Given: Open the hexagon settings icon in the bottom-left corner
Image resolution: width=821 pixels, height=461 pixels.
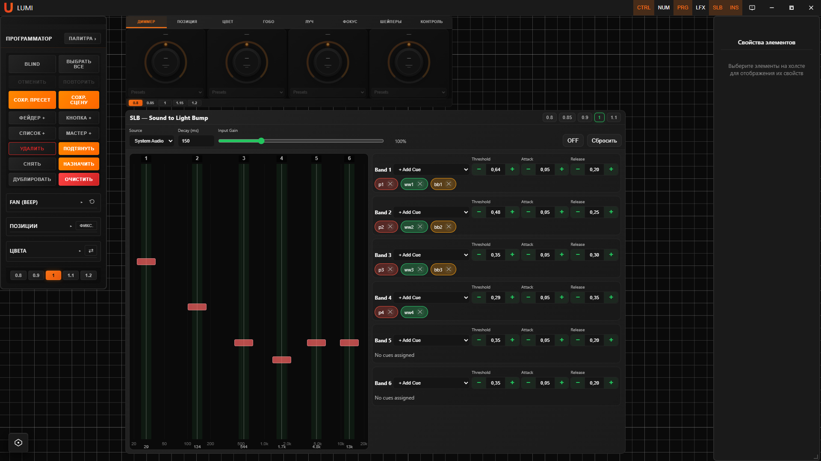Looking at the screenshot, I should click(x=18, y=443).
